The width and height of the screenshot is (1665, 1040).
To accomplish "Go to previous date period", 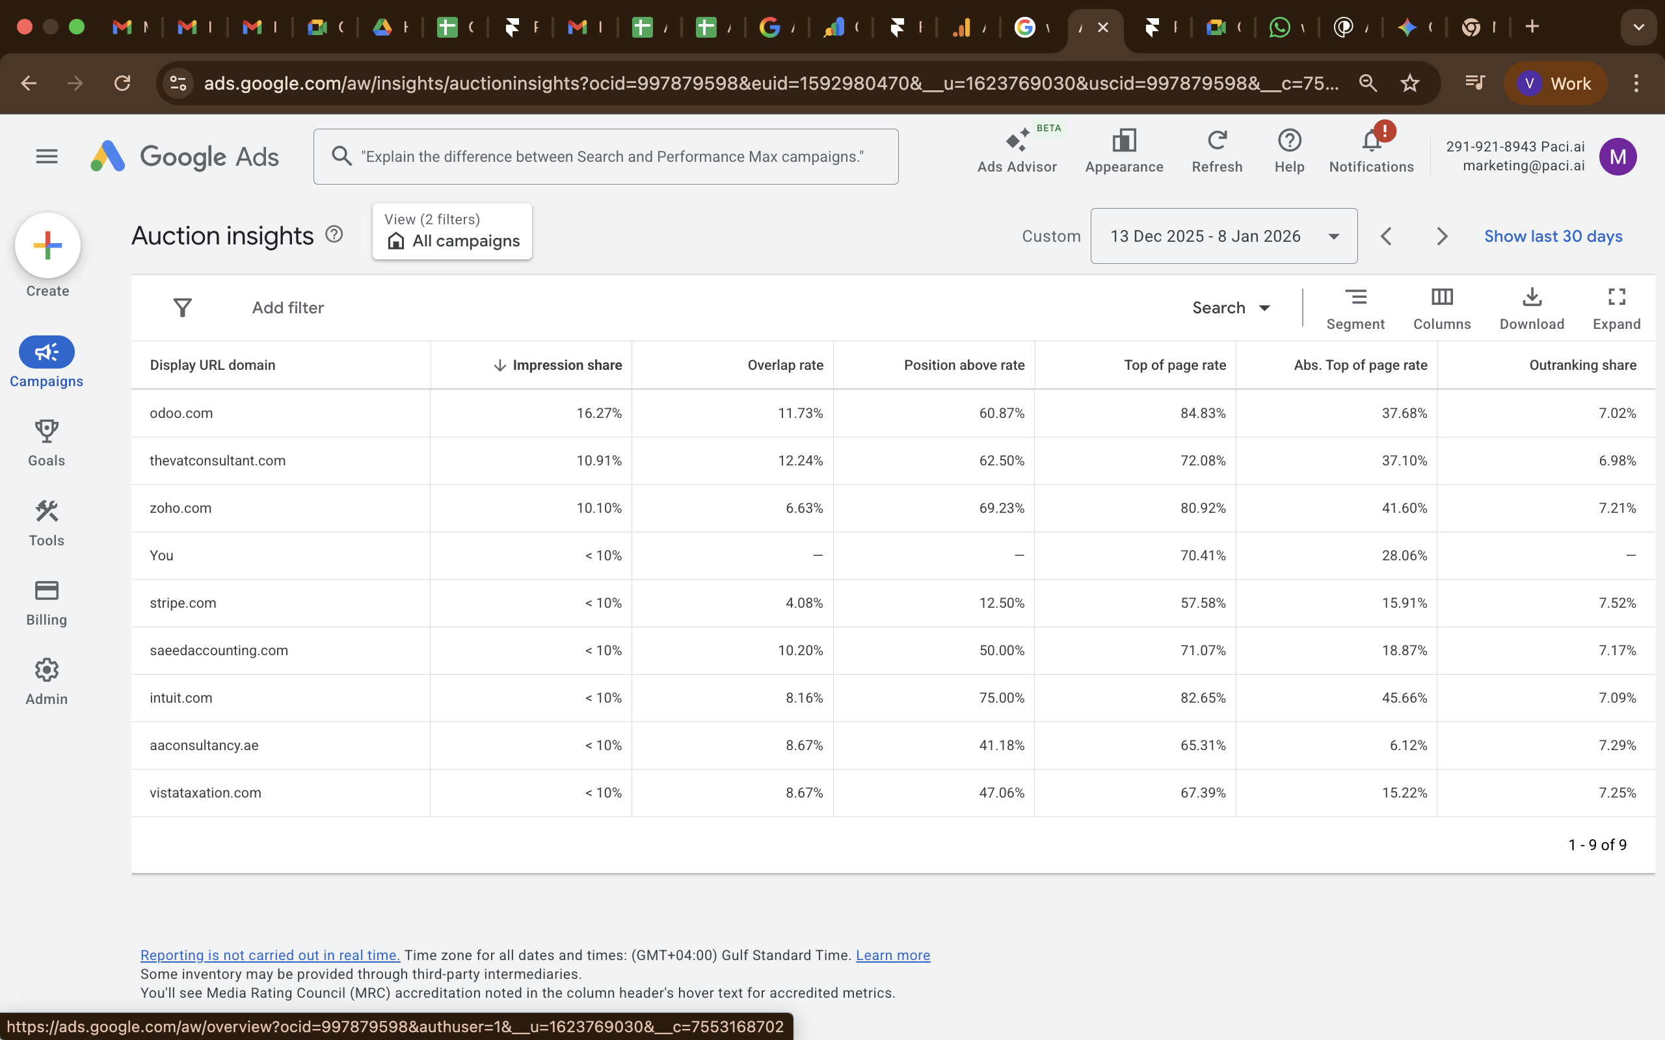I will click(x=1387, y=236).
